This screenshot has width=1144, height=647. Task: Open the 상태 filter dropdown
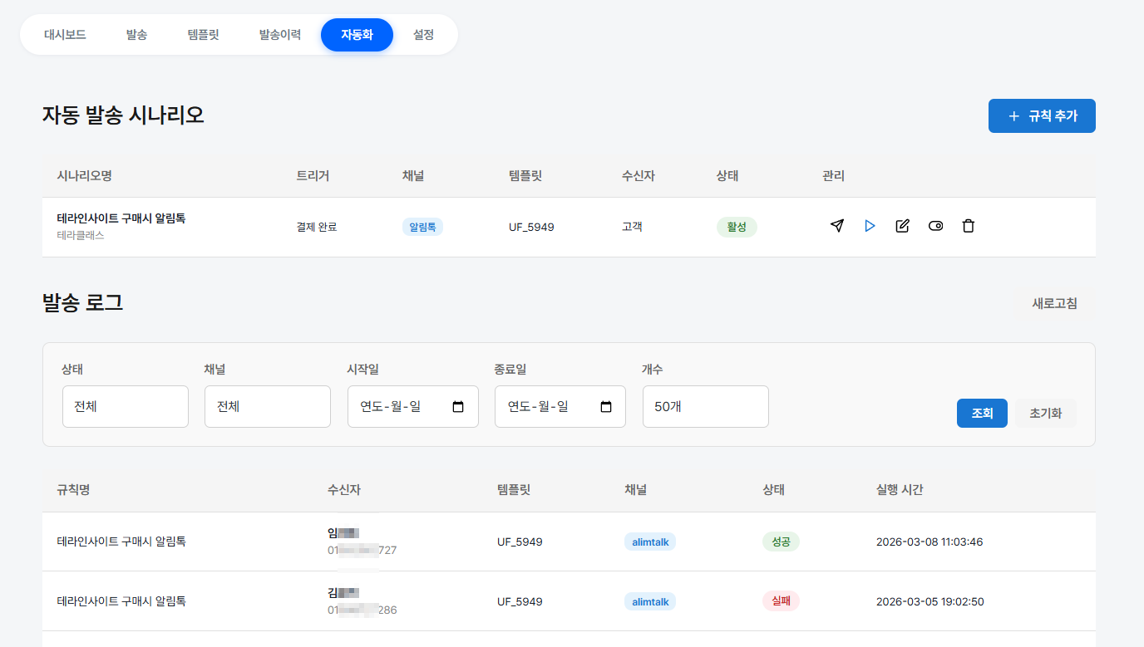[x=125, y=406]
